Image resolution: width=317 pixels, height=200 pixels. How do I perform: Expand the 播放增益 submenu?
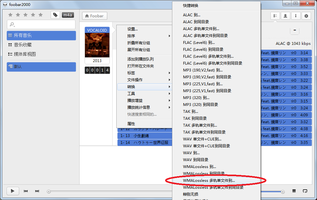tap(145, 100)
